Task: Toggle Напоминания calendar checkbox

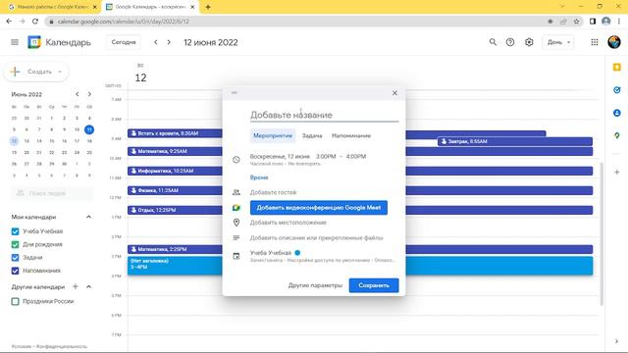Action: pos(16,271)
